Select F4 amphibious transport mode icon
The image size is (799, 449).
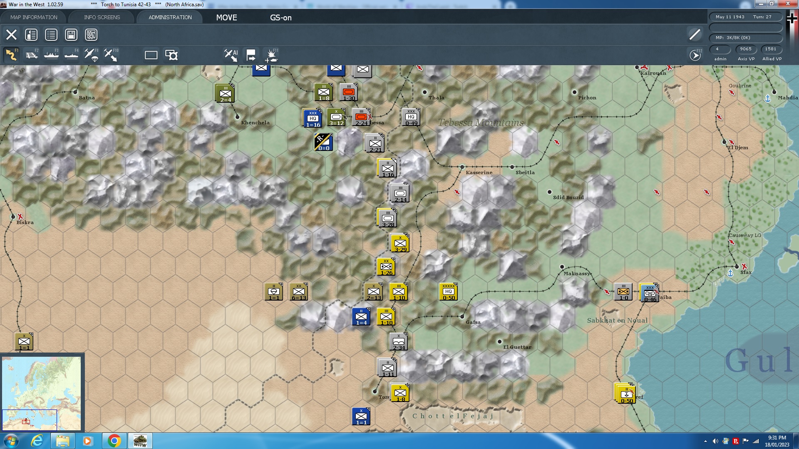click(71, 55)
